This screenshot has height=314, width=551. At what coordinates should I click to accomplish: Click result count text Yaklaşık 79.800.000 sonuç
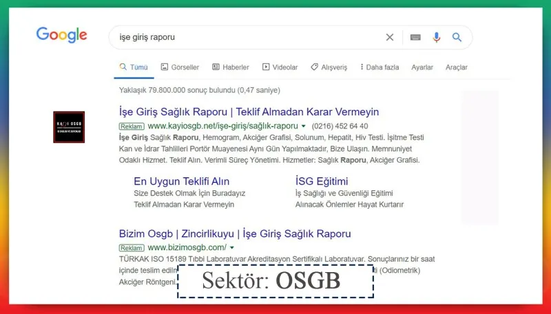tap(200, 90)
